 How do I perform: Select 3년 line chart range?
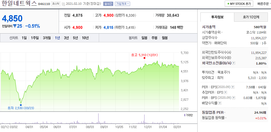(x=66, y=38)
